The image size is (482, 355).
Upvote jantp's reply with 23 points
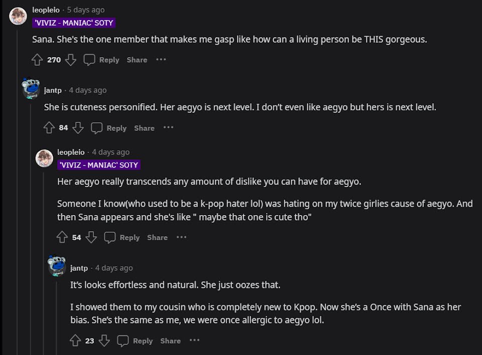click(x=75, y=341)
